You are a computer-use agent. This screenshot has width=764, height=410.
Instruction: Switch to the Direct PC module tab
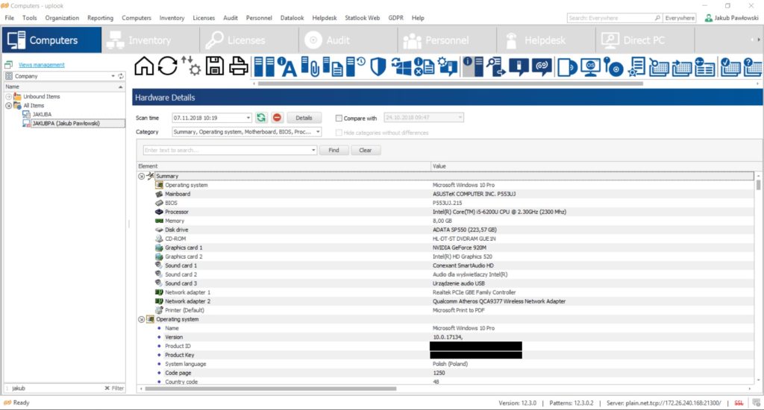coord(645,40)
